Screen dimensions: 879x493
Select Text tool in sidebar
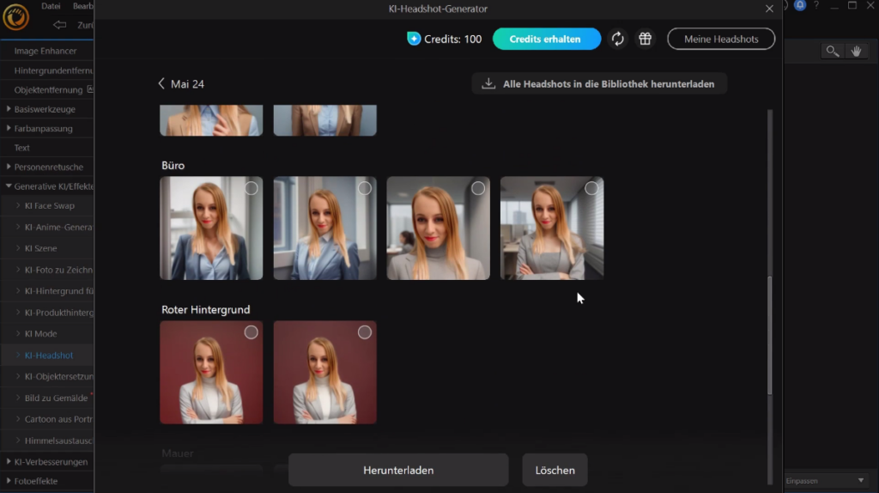pos(21,148)
